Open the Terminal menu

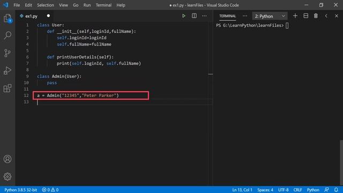(103, 5)
